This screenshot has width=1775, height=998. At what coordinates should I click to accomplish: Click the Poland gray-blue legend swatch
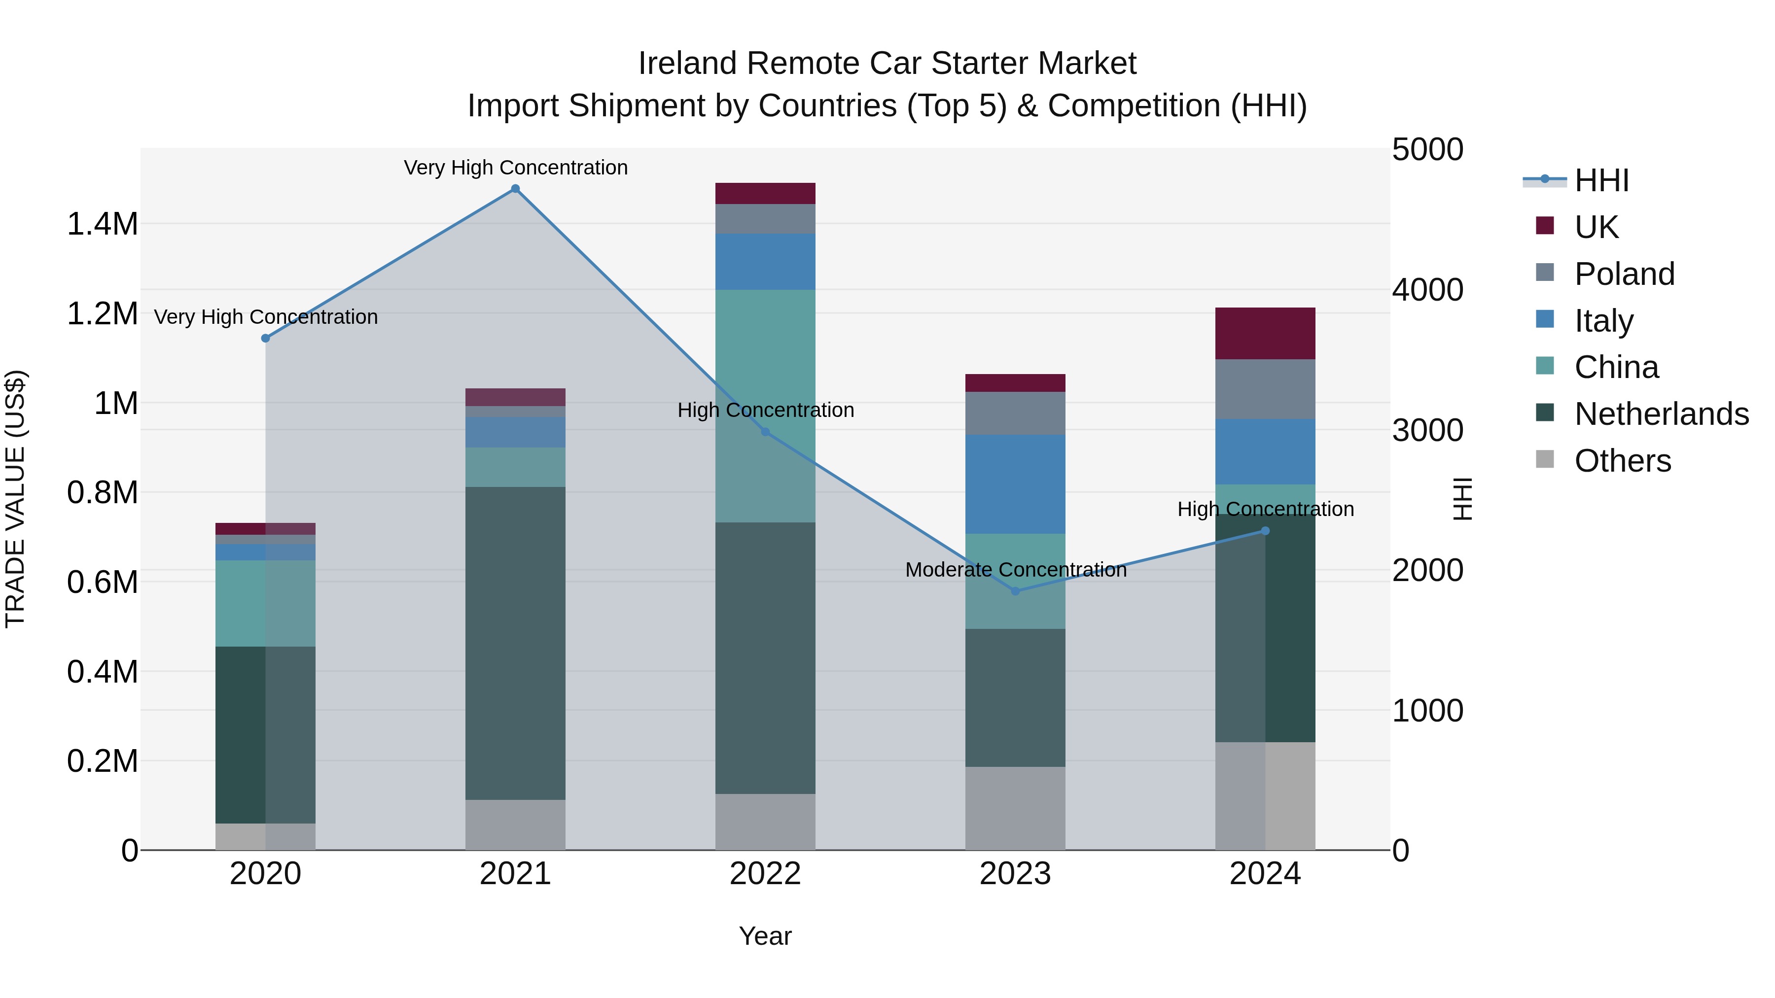point(1545,272)
